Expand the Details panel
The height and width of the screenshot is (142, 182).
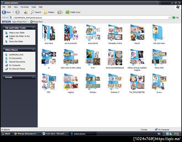[x=33, y=77]
